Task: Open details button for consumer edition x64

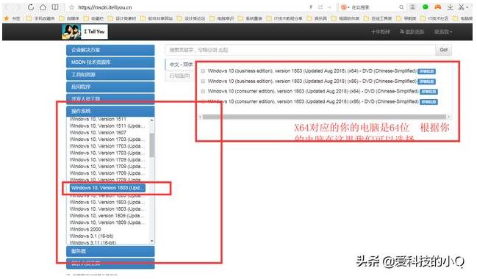Action: point(428,92)
